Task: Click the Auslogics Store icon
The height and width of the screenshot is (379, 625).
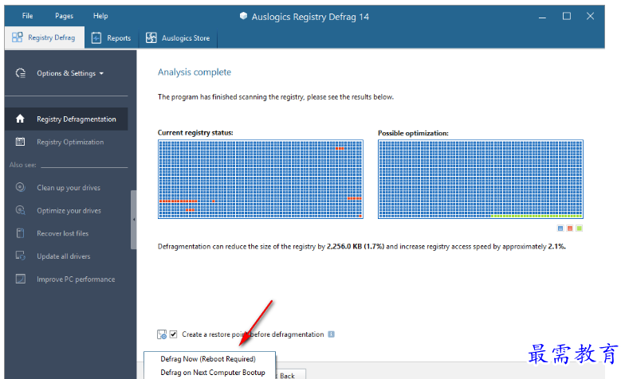Action: (x=151, y=38)
